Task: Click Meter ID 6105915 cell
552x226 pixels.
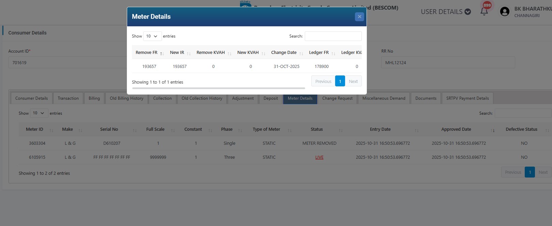Action: (x=37, y=157)
